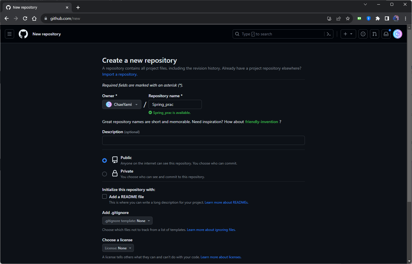Click the page's vertical scrollbar thumb
Viewport: 412px width, 264px height.
pos(409,115)
